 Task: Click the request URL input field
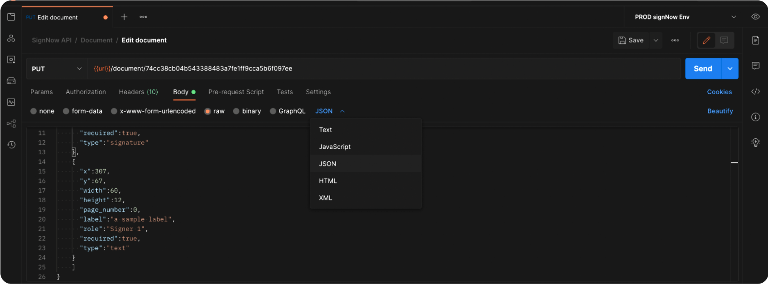pos(385,69)
